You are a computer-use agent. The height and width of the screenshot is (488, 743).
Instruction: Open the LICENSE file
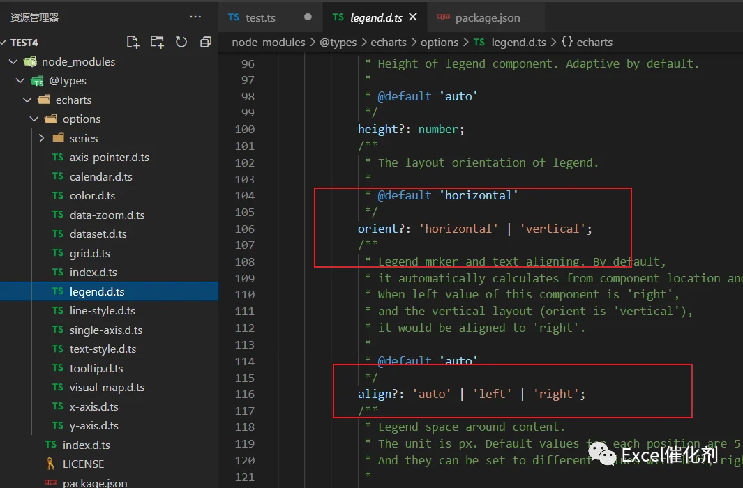109,464
